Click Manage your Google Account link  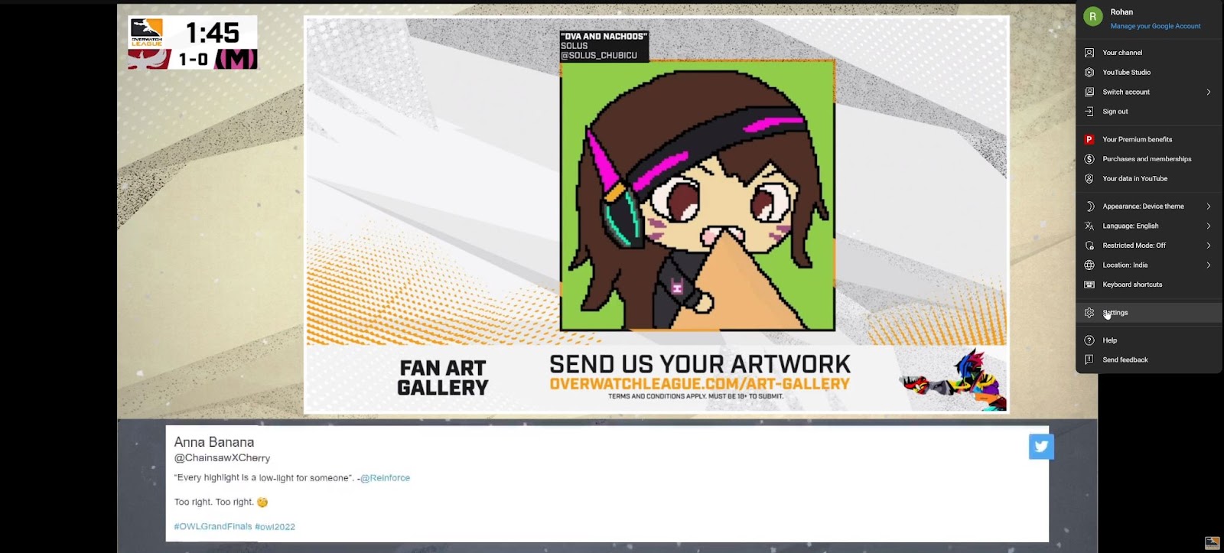1155,26
